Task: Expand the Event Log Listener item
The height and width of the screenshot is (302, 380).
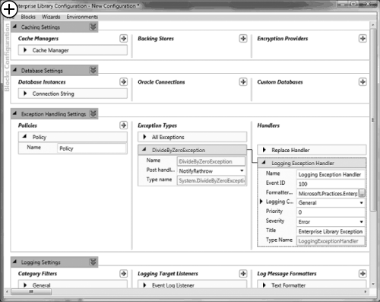Action: pos(144,285)
